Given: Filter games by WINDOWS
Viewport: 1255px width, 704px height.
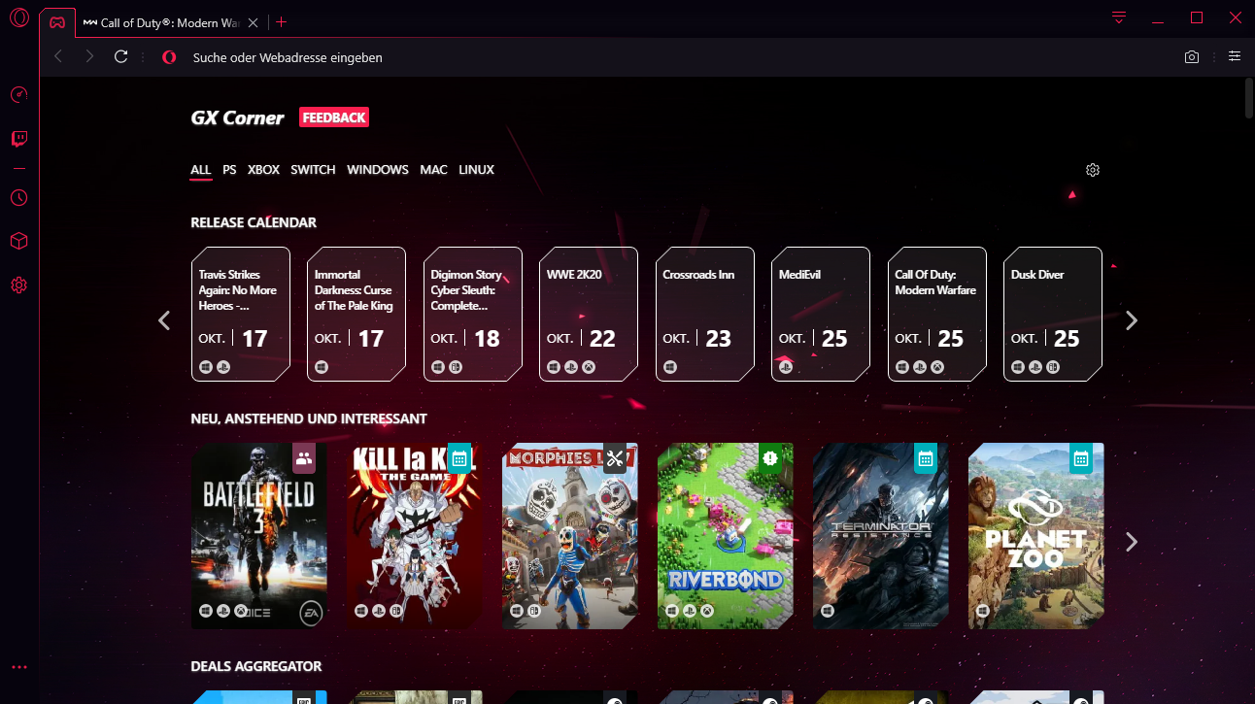Looking at the screenshot, I should click(x=378, y=170).
